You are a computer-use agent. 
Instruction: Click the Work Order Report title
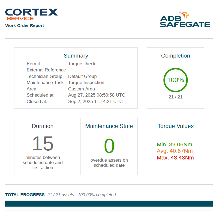(25, 26)
